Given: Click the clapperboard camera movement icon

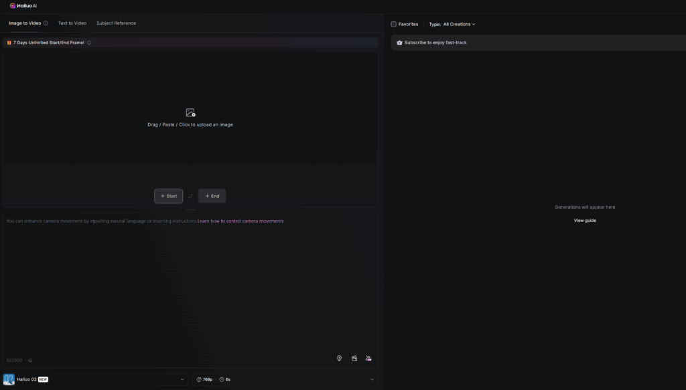Looking at the screenshot, I should coord(354,359).
